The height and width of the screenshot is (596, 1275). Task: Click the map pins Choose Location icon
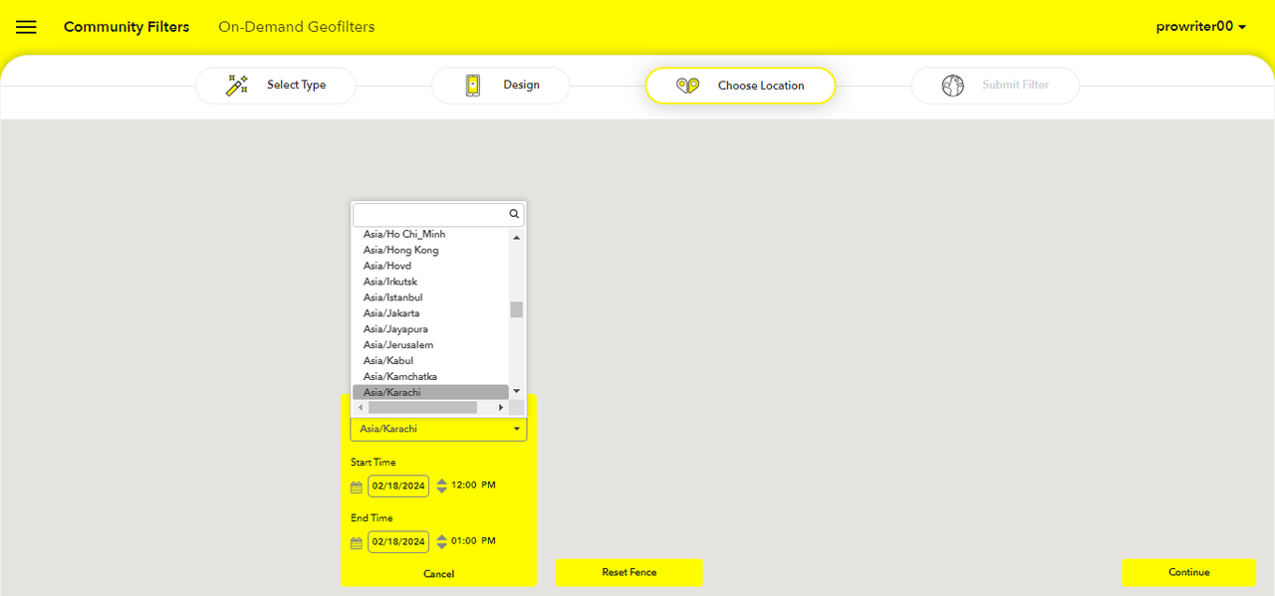[687, 86]
